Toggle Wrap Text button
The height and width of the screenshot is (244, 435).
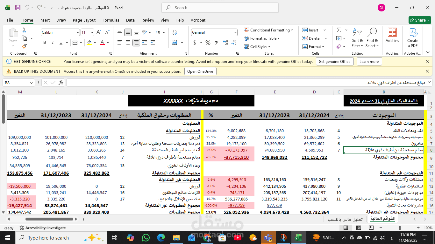click(175, 32)
